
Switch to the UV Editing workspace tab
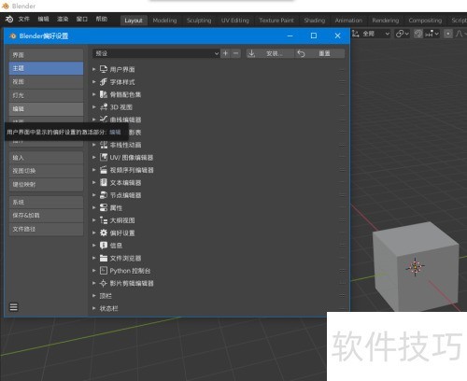tap(235, 21)
